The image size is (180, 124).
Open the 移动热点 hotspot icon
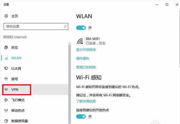[6, 110]
